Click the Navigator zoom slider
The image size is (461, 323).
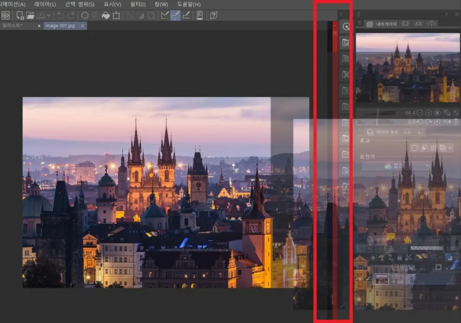point(376,113)
